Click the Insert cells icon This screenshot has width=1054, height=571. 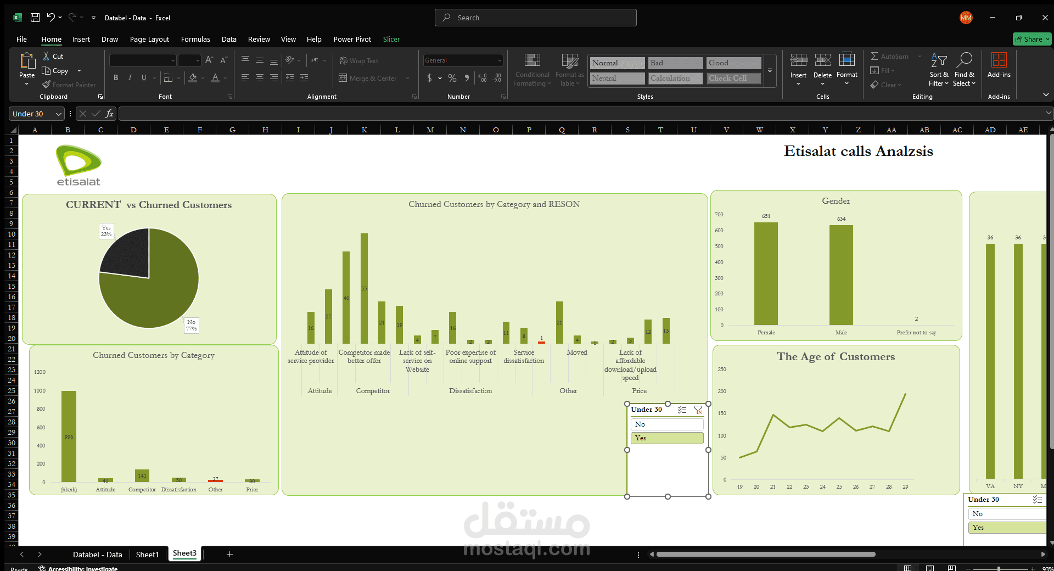click(x=798, y=60)
